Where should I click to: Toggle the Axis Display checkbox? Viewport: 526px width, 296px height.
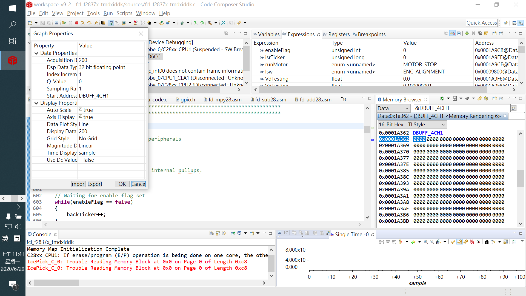click(80, 116)
